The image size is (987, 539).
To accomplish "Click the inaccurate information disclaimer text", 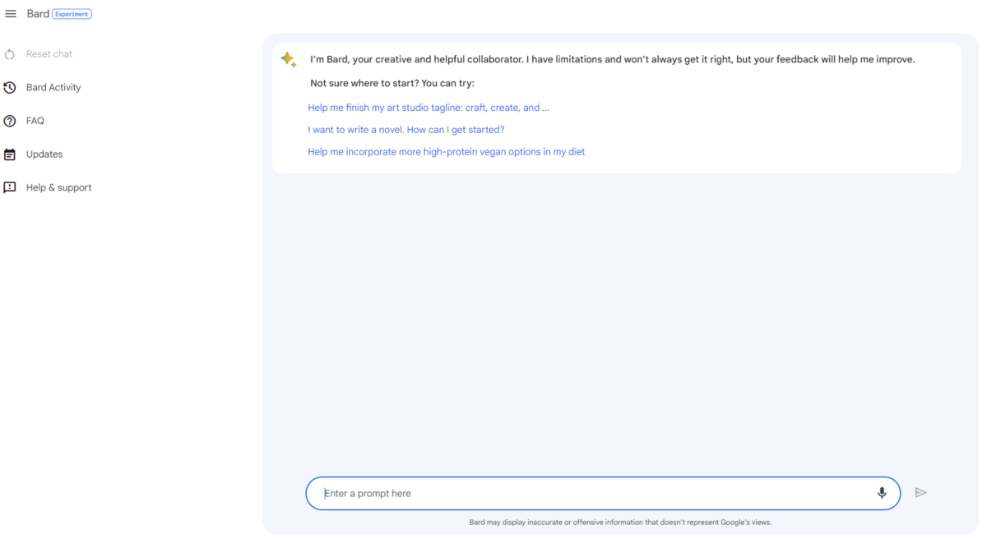I will (620, 522).
